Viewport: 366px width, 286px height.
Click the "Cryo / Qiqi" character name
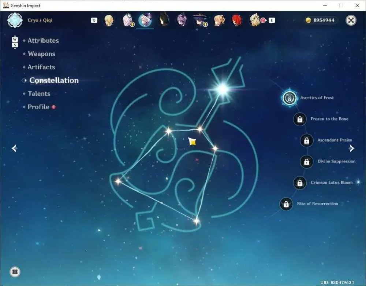tap(40, 20)
